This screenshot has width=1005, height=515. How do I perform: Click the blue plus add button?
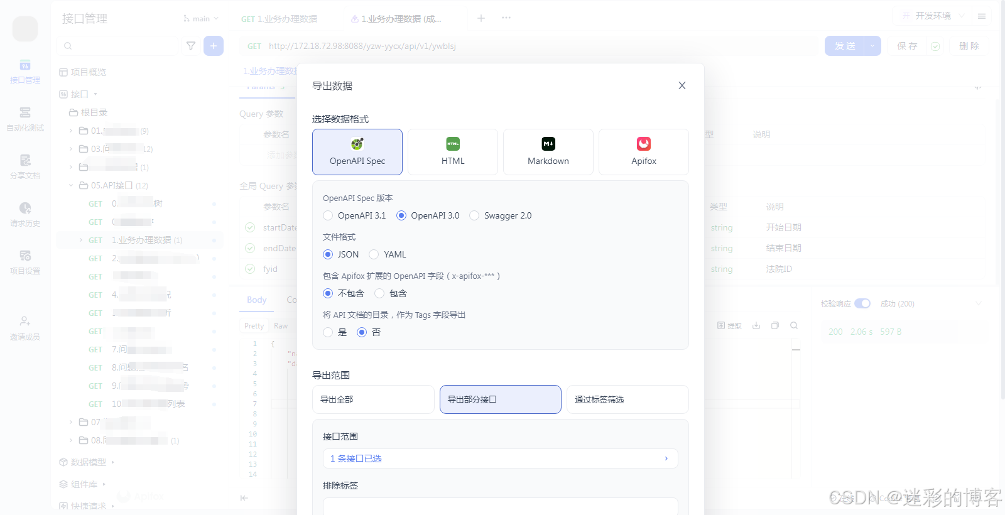click(x=214, y=46)
